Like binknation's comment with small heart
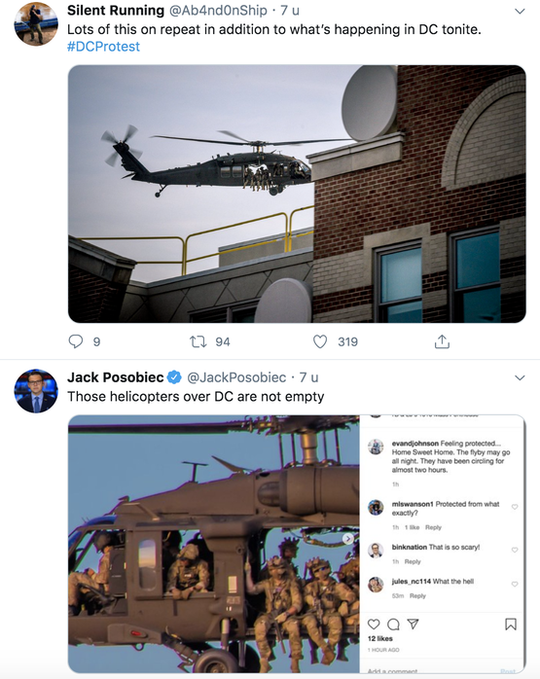The width and height of the screenshot is (540, 679). coord(515,550)
